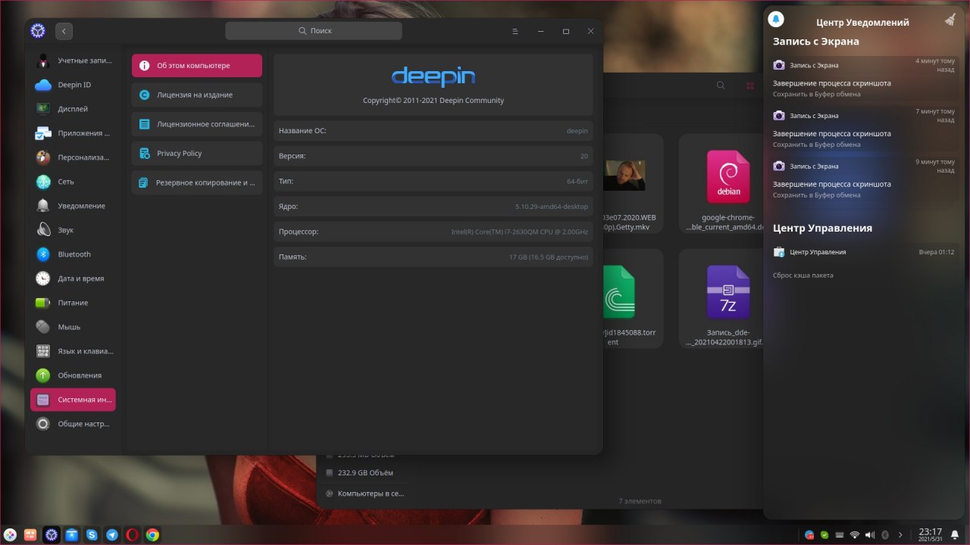This screenshot has width=970, height=545.
Task: Open the Bluetooth settings section
Action: [73, 254]
